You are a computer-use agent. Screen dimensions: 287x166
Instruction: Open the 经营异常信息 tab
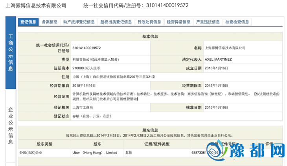178,22
